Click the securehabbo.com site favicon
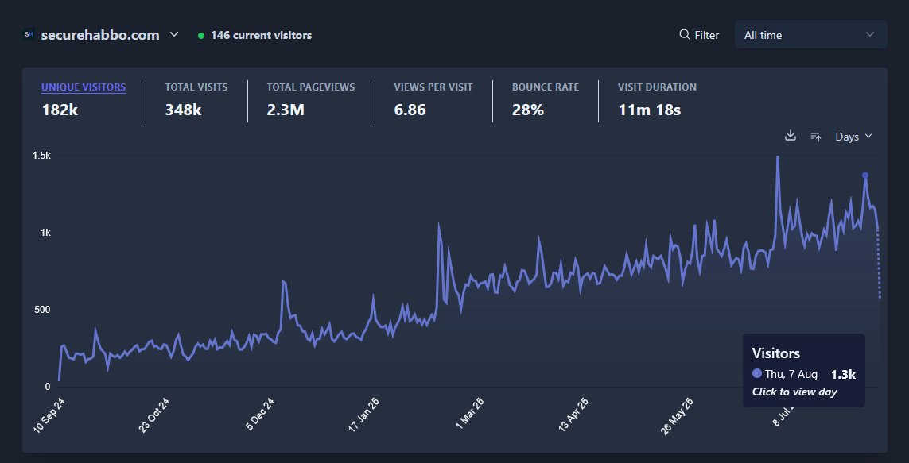 click(28, 33)
